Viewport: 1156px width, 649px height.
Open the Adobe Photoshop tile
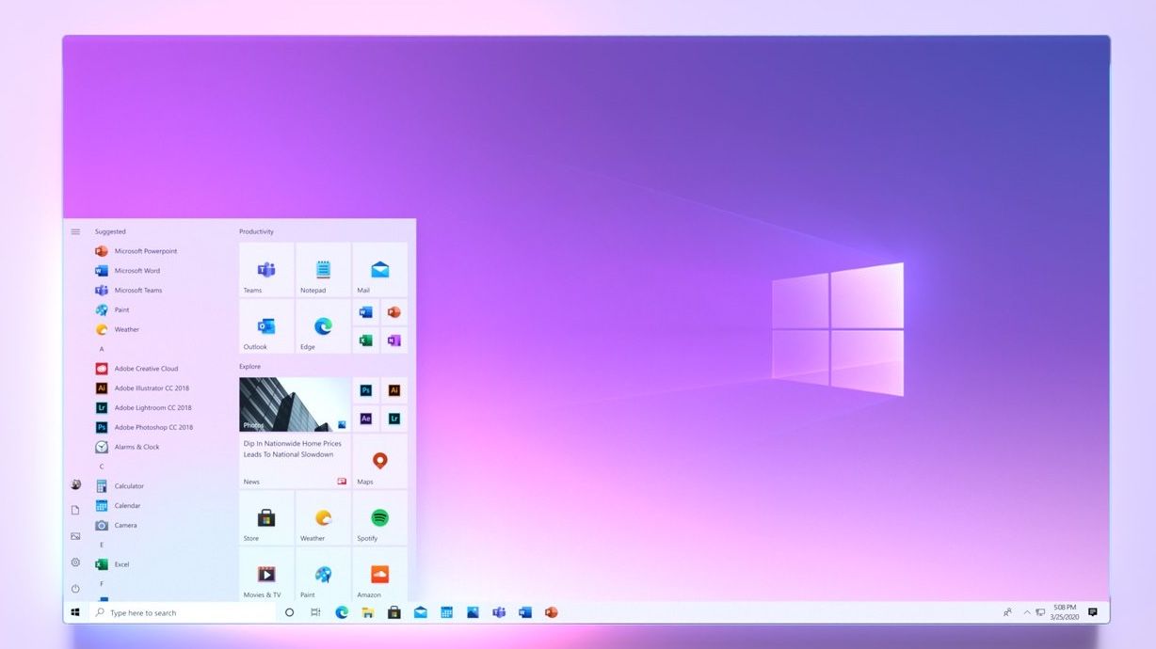click(366, 389)
